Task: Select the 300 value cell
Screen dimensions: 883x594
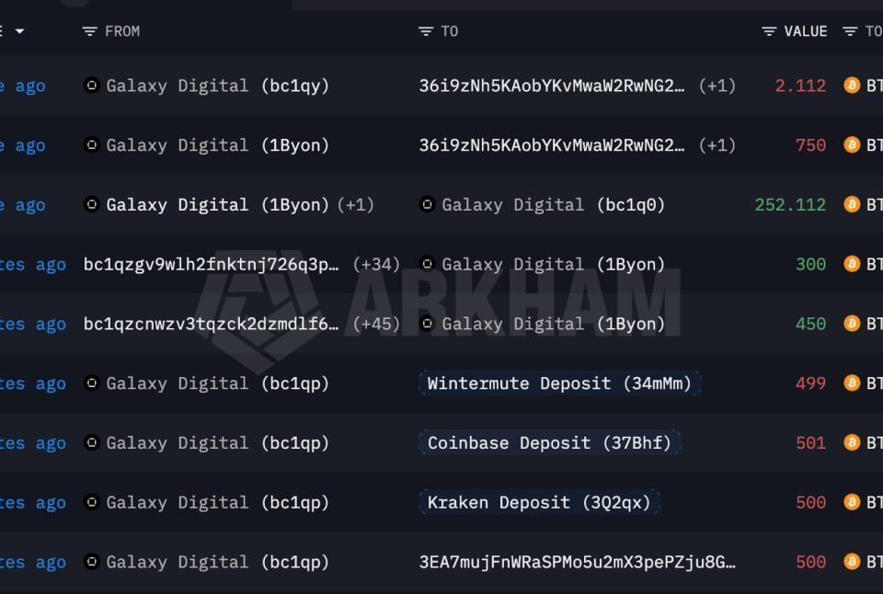Action: pos(810,264)
